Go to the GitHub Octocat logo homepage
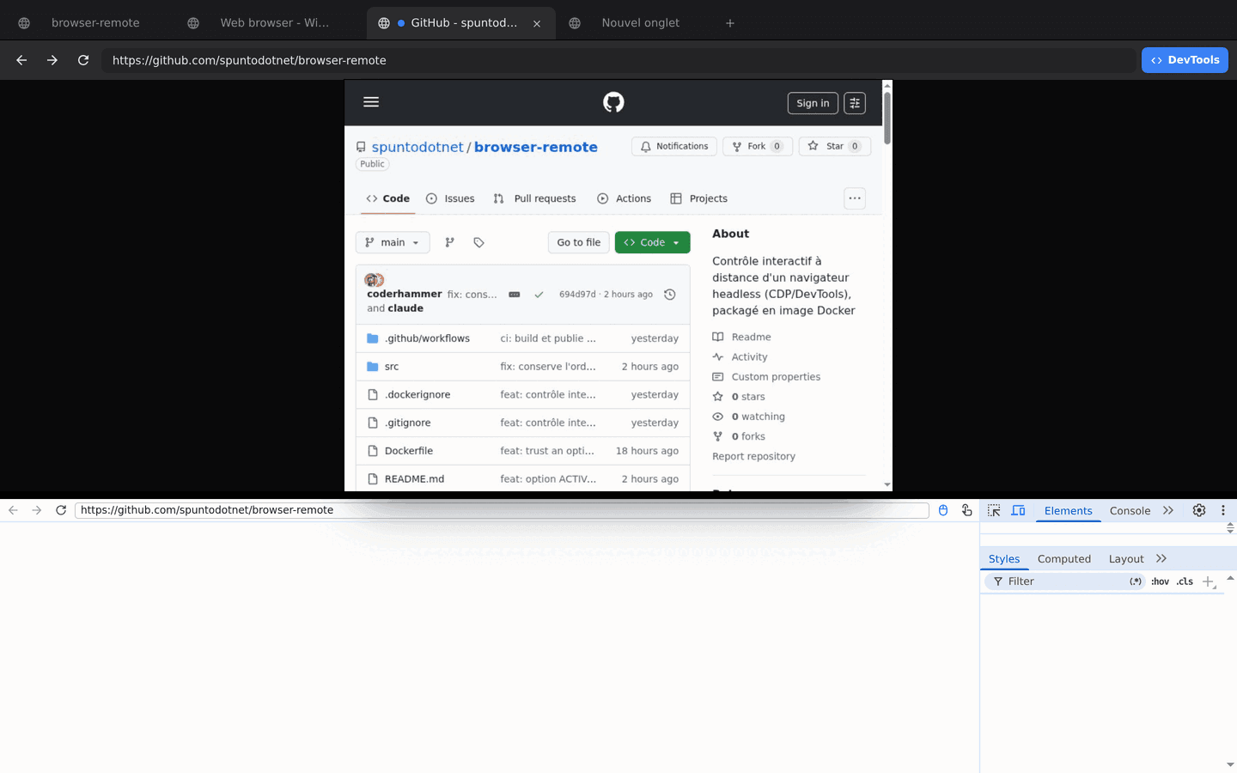 click(x=613, y=102)
